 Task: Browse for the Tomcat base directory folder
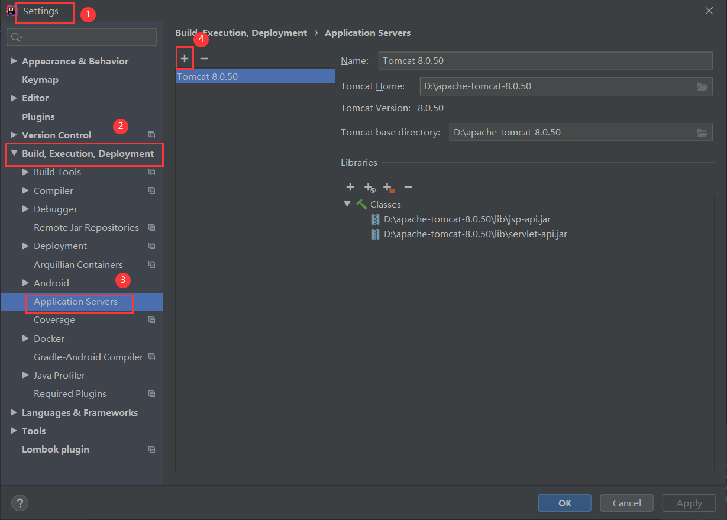(702, 133)
